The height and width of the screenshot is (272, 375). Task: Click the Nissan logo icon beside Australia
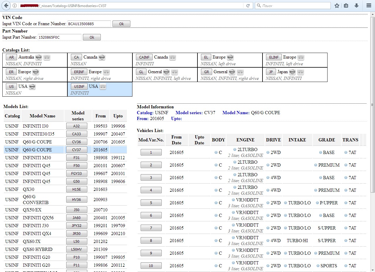pyautogui.click(x=39, y=57)
